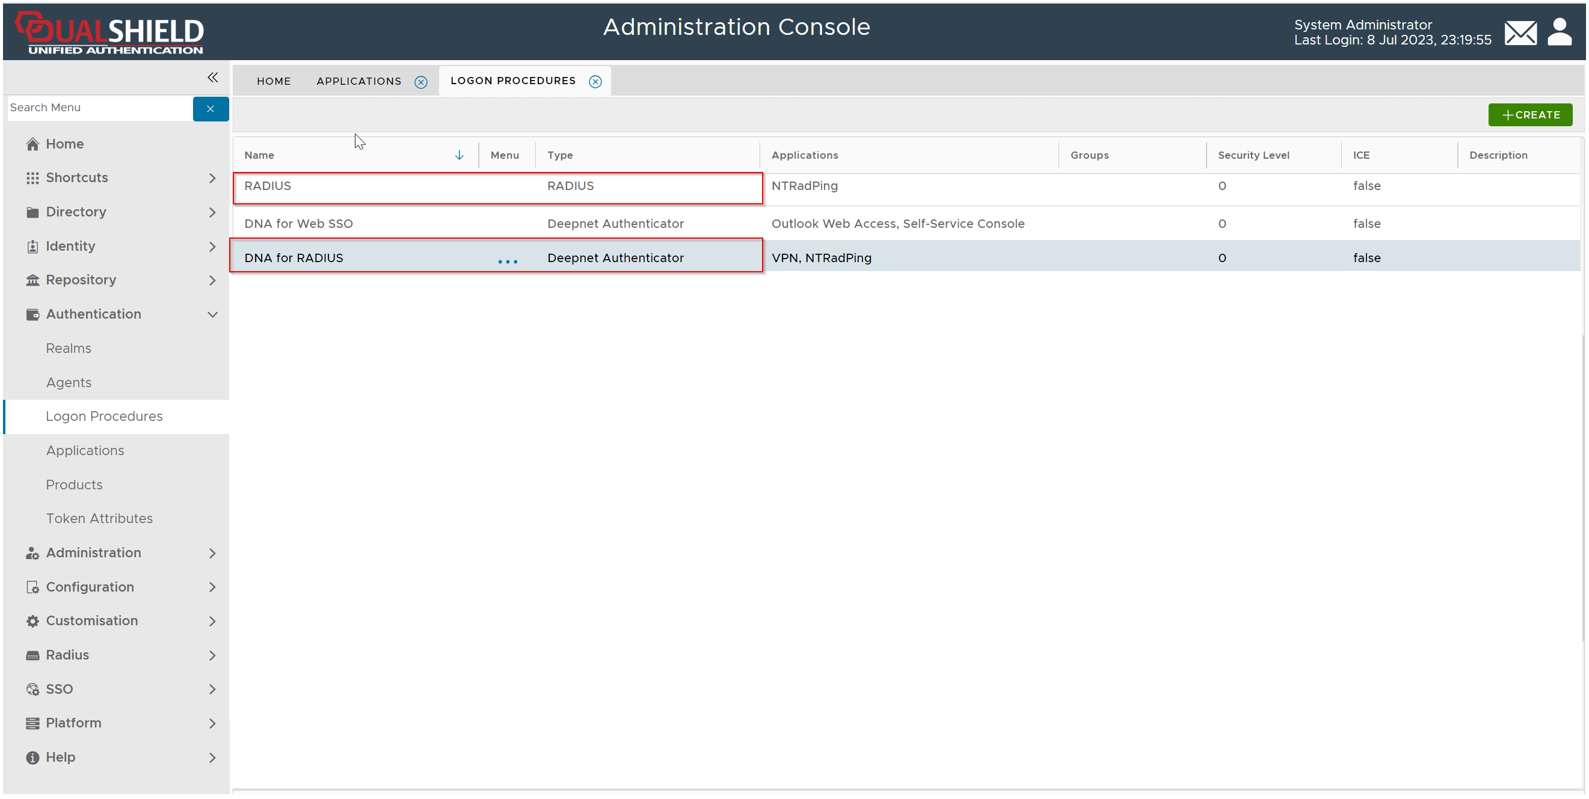Click the Search Menu input field
The width and height of the screenshot is (1589, 799).
click(x=99, y=108)
